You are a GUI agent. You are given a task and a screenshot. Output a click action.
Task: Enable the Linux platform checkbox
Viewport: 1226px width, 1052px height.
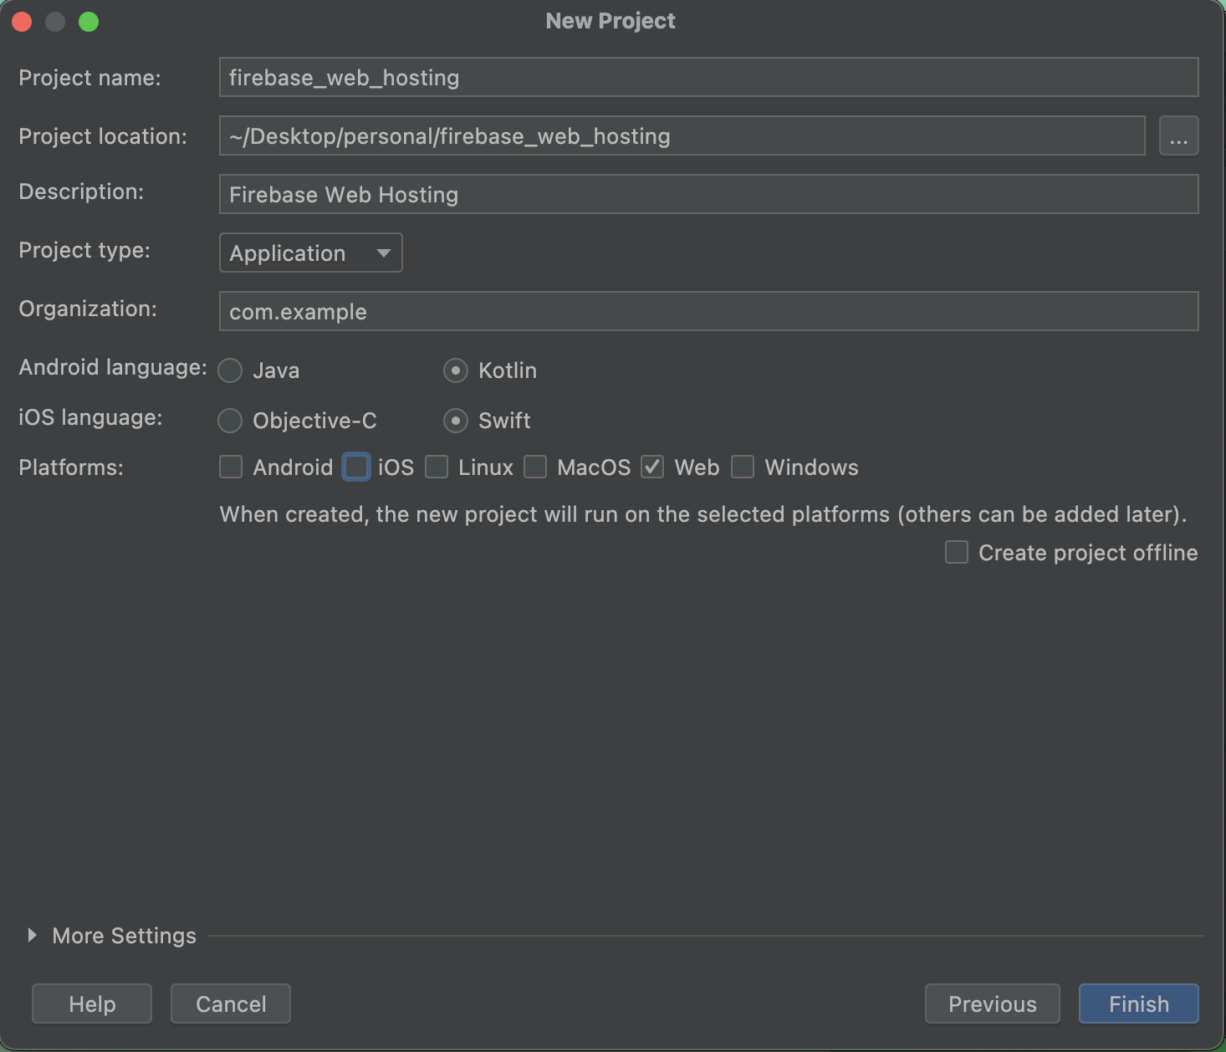(x=437, y=467)
